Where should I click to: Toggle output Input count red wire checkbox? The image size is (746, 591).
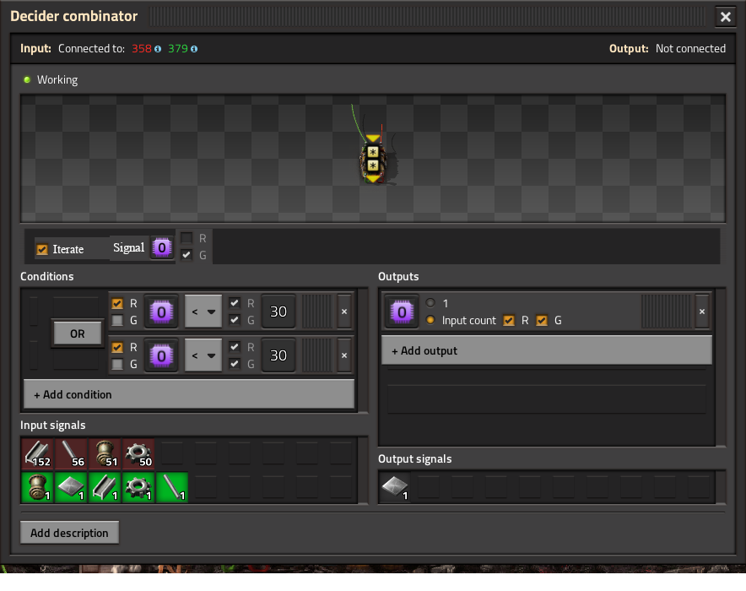pos(509,320)
